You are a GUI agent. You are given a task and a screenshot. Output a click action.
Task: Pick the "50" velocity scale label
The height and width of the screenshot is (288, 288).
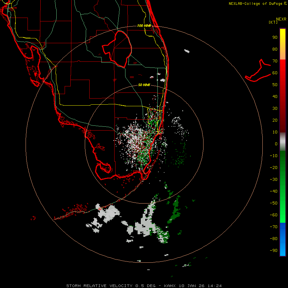tap(275, 85)
